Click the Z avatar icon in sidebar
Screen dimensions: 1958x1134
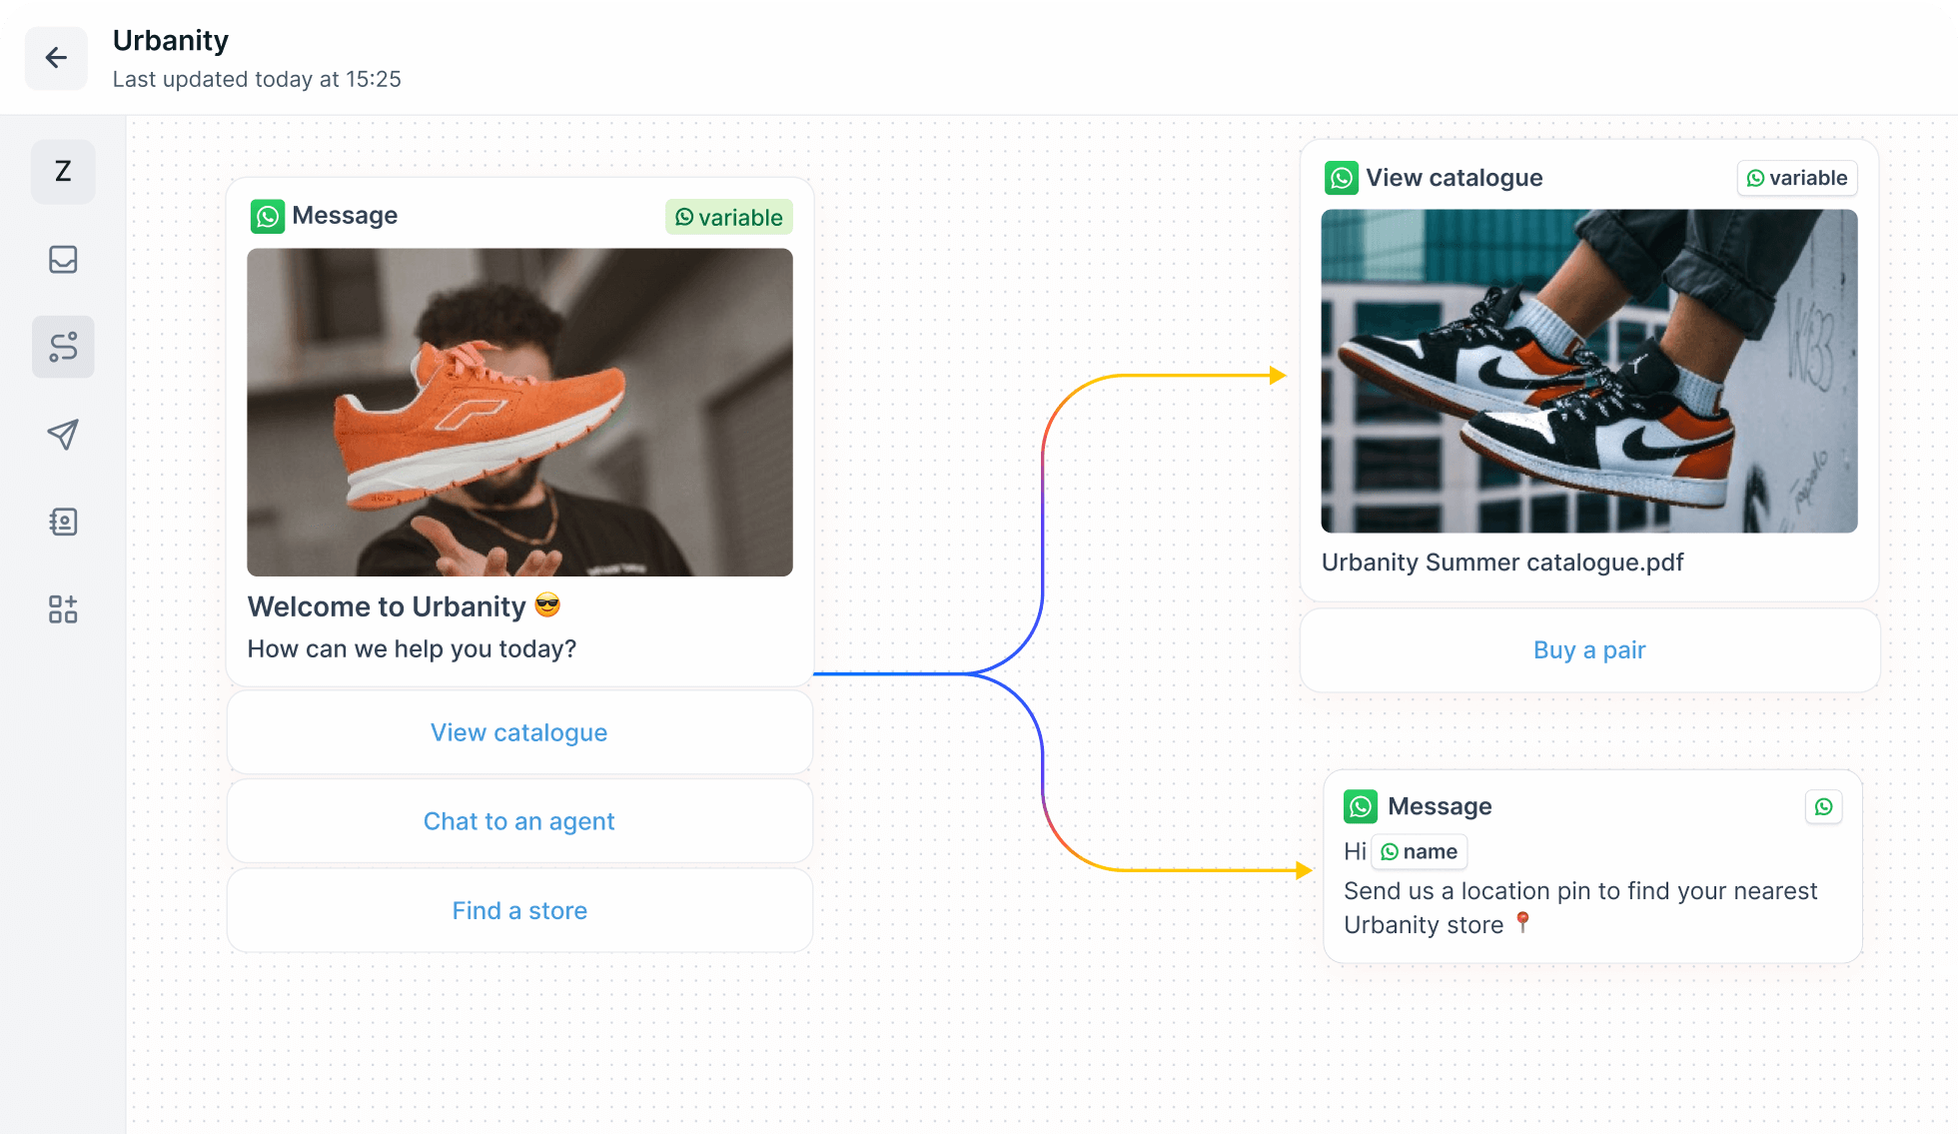click(x=63, y=170)
